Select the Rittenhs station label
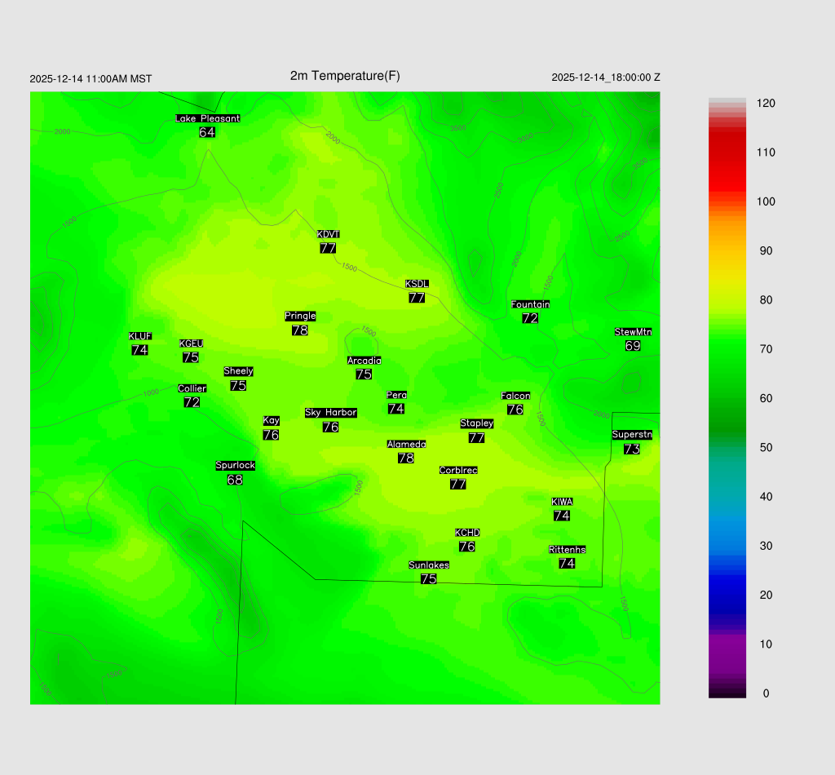Screen dimensions: 835x775 (567, 550)
